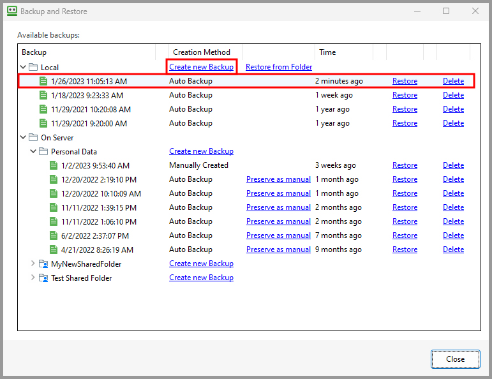Expand the Test Shared Folder node
Image resolution: width=492 pixels, height=379 pixels.
(33, 278)
